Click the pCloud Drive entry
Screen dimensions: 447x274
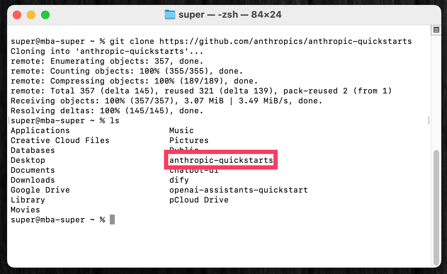(199, 200)
